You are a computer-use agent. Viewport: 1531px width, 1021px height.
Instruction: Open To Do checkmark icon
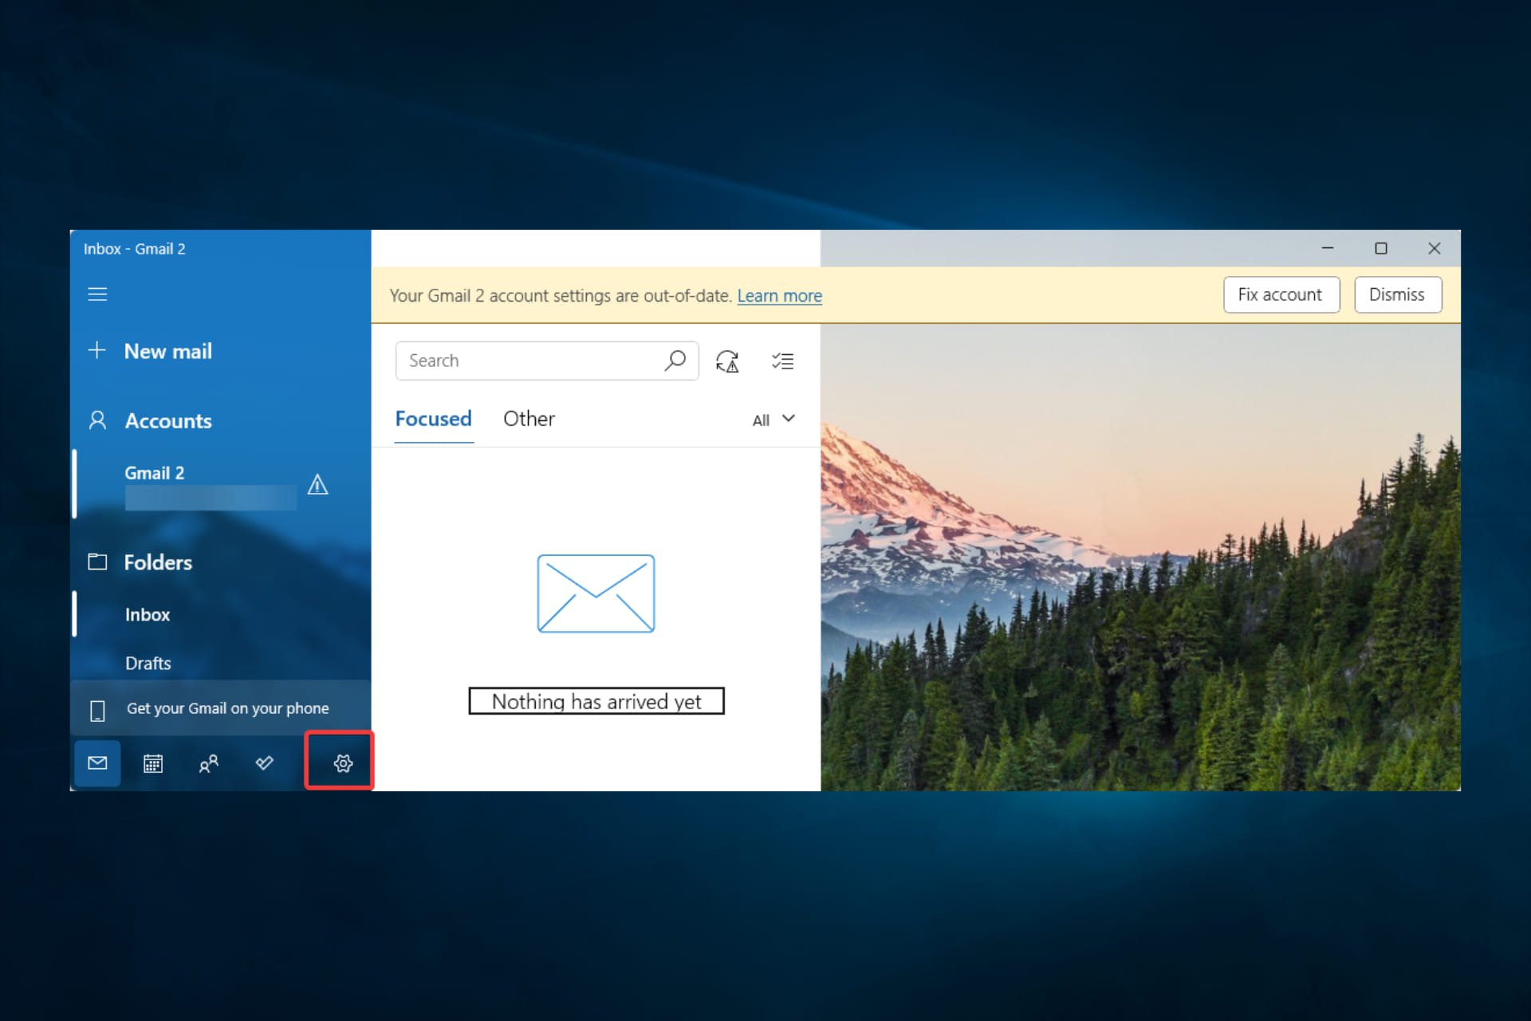coord(265,763)
